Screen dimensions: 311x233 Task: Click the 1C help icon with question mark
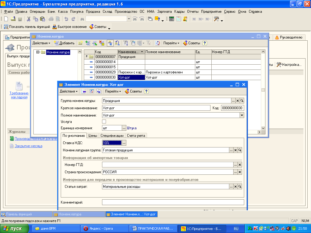(x=158, y=19)
